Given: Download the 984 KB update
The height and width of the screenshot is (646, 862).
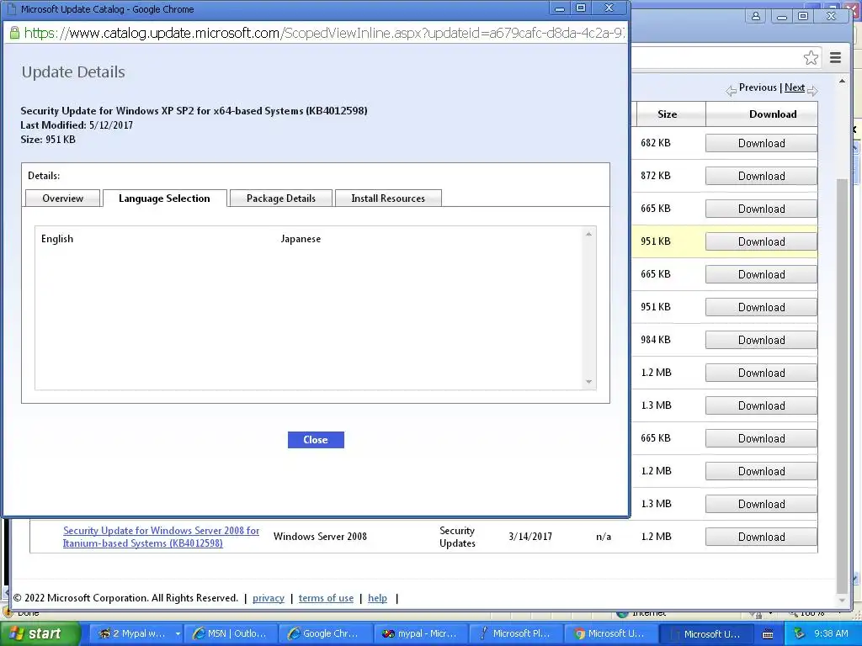Looking at the screenshot, I should tap(761, 340).
